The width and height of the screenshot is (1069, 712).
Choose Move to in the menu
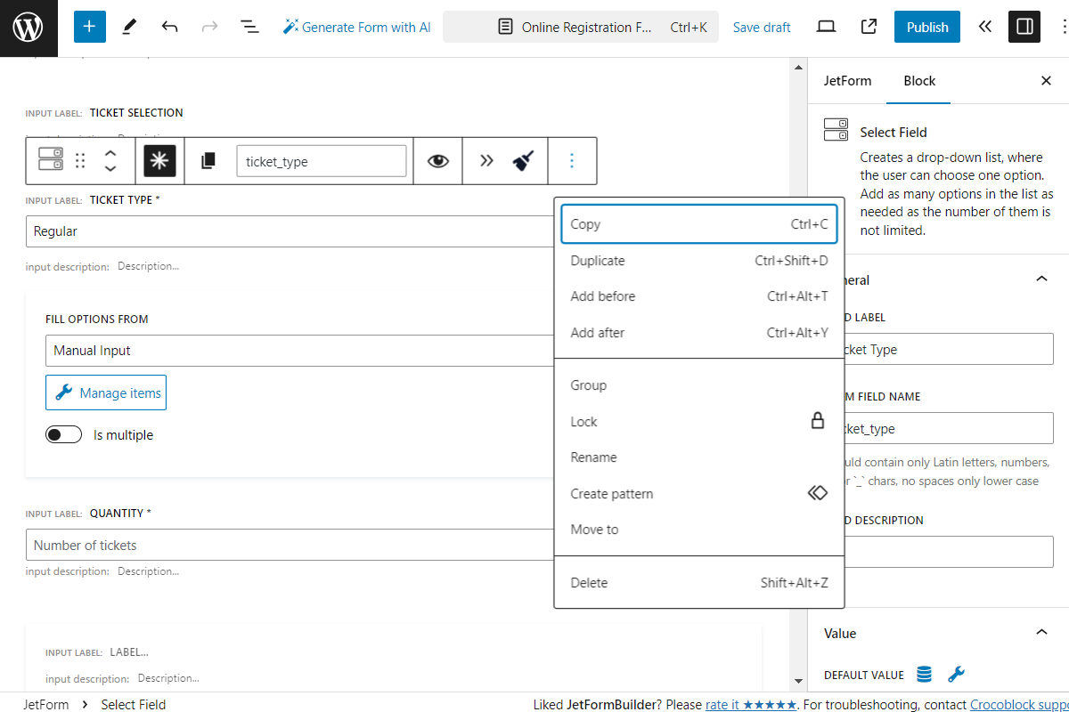click(699, 530)
